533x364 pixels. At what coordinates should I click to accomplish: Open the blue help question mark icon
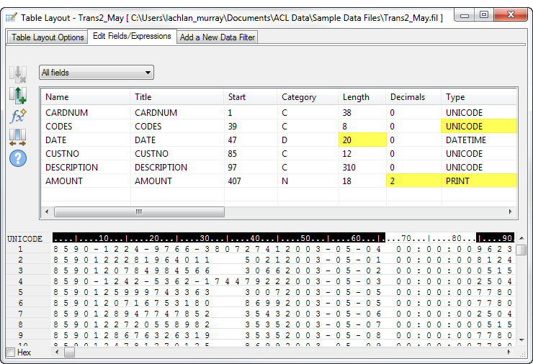[x=18, y=158]
